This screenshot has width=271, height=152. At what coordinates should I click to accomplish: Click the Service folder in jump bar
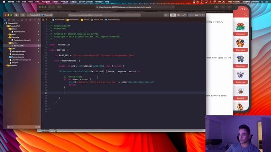(x=85, y=20)
